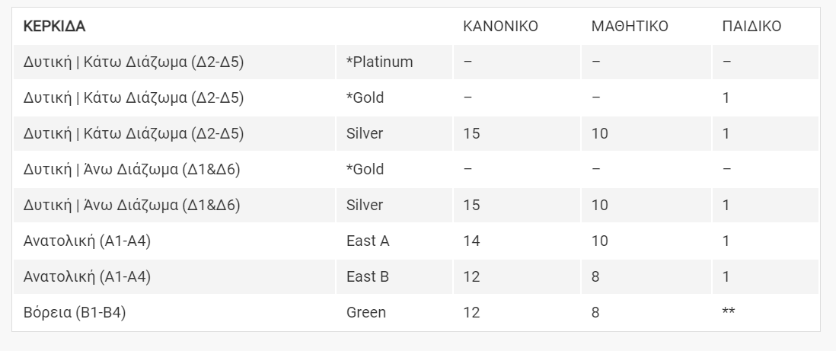
Task: Click the ** child price in Green row
Action: [x=729, y=312]
